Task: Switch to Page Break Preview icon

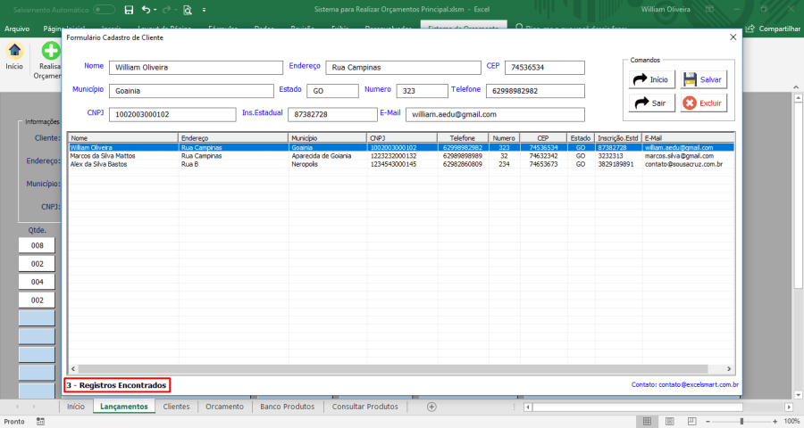Action: point(691,422)
